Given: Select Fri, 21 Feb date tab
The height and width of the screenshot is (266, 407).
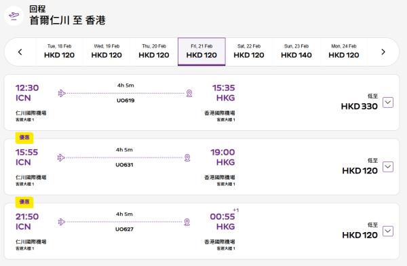Looking at the screenshot, I should click(x=201, y=52).
